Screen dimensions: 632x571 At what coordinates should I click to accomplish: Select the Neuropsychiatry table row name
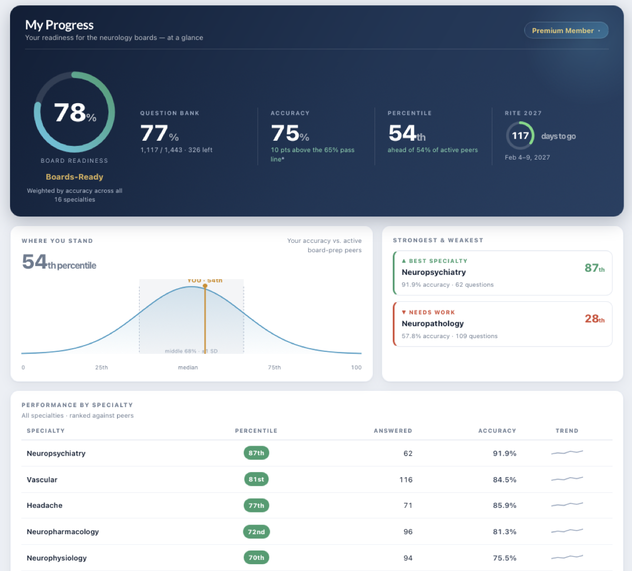coord(56,454)
